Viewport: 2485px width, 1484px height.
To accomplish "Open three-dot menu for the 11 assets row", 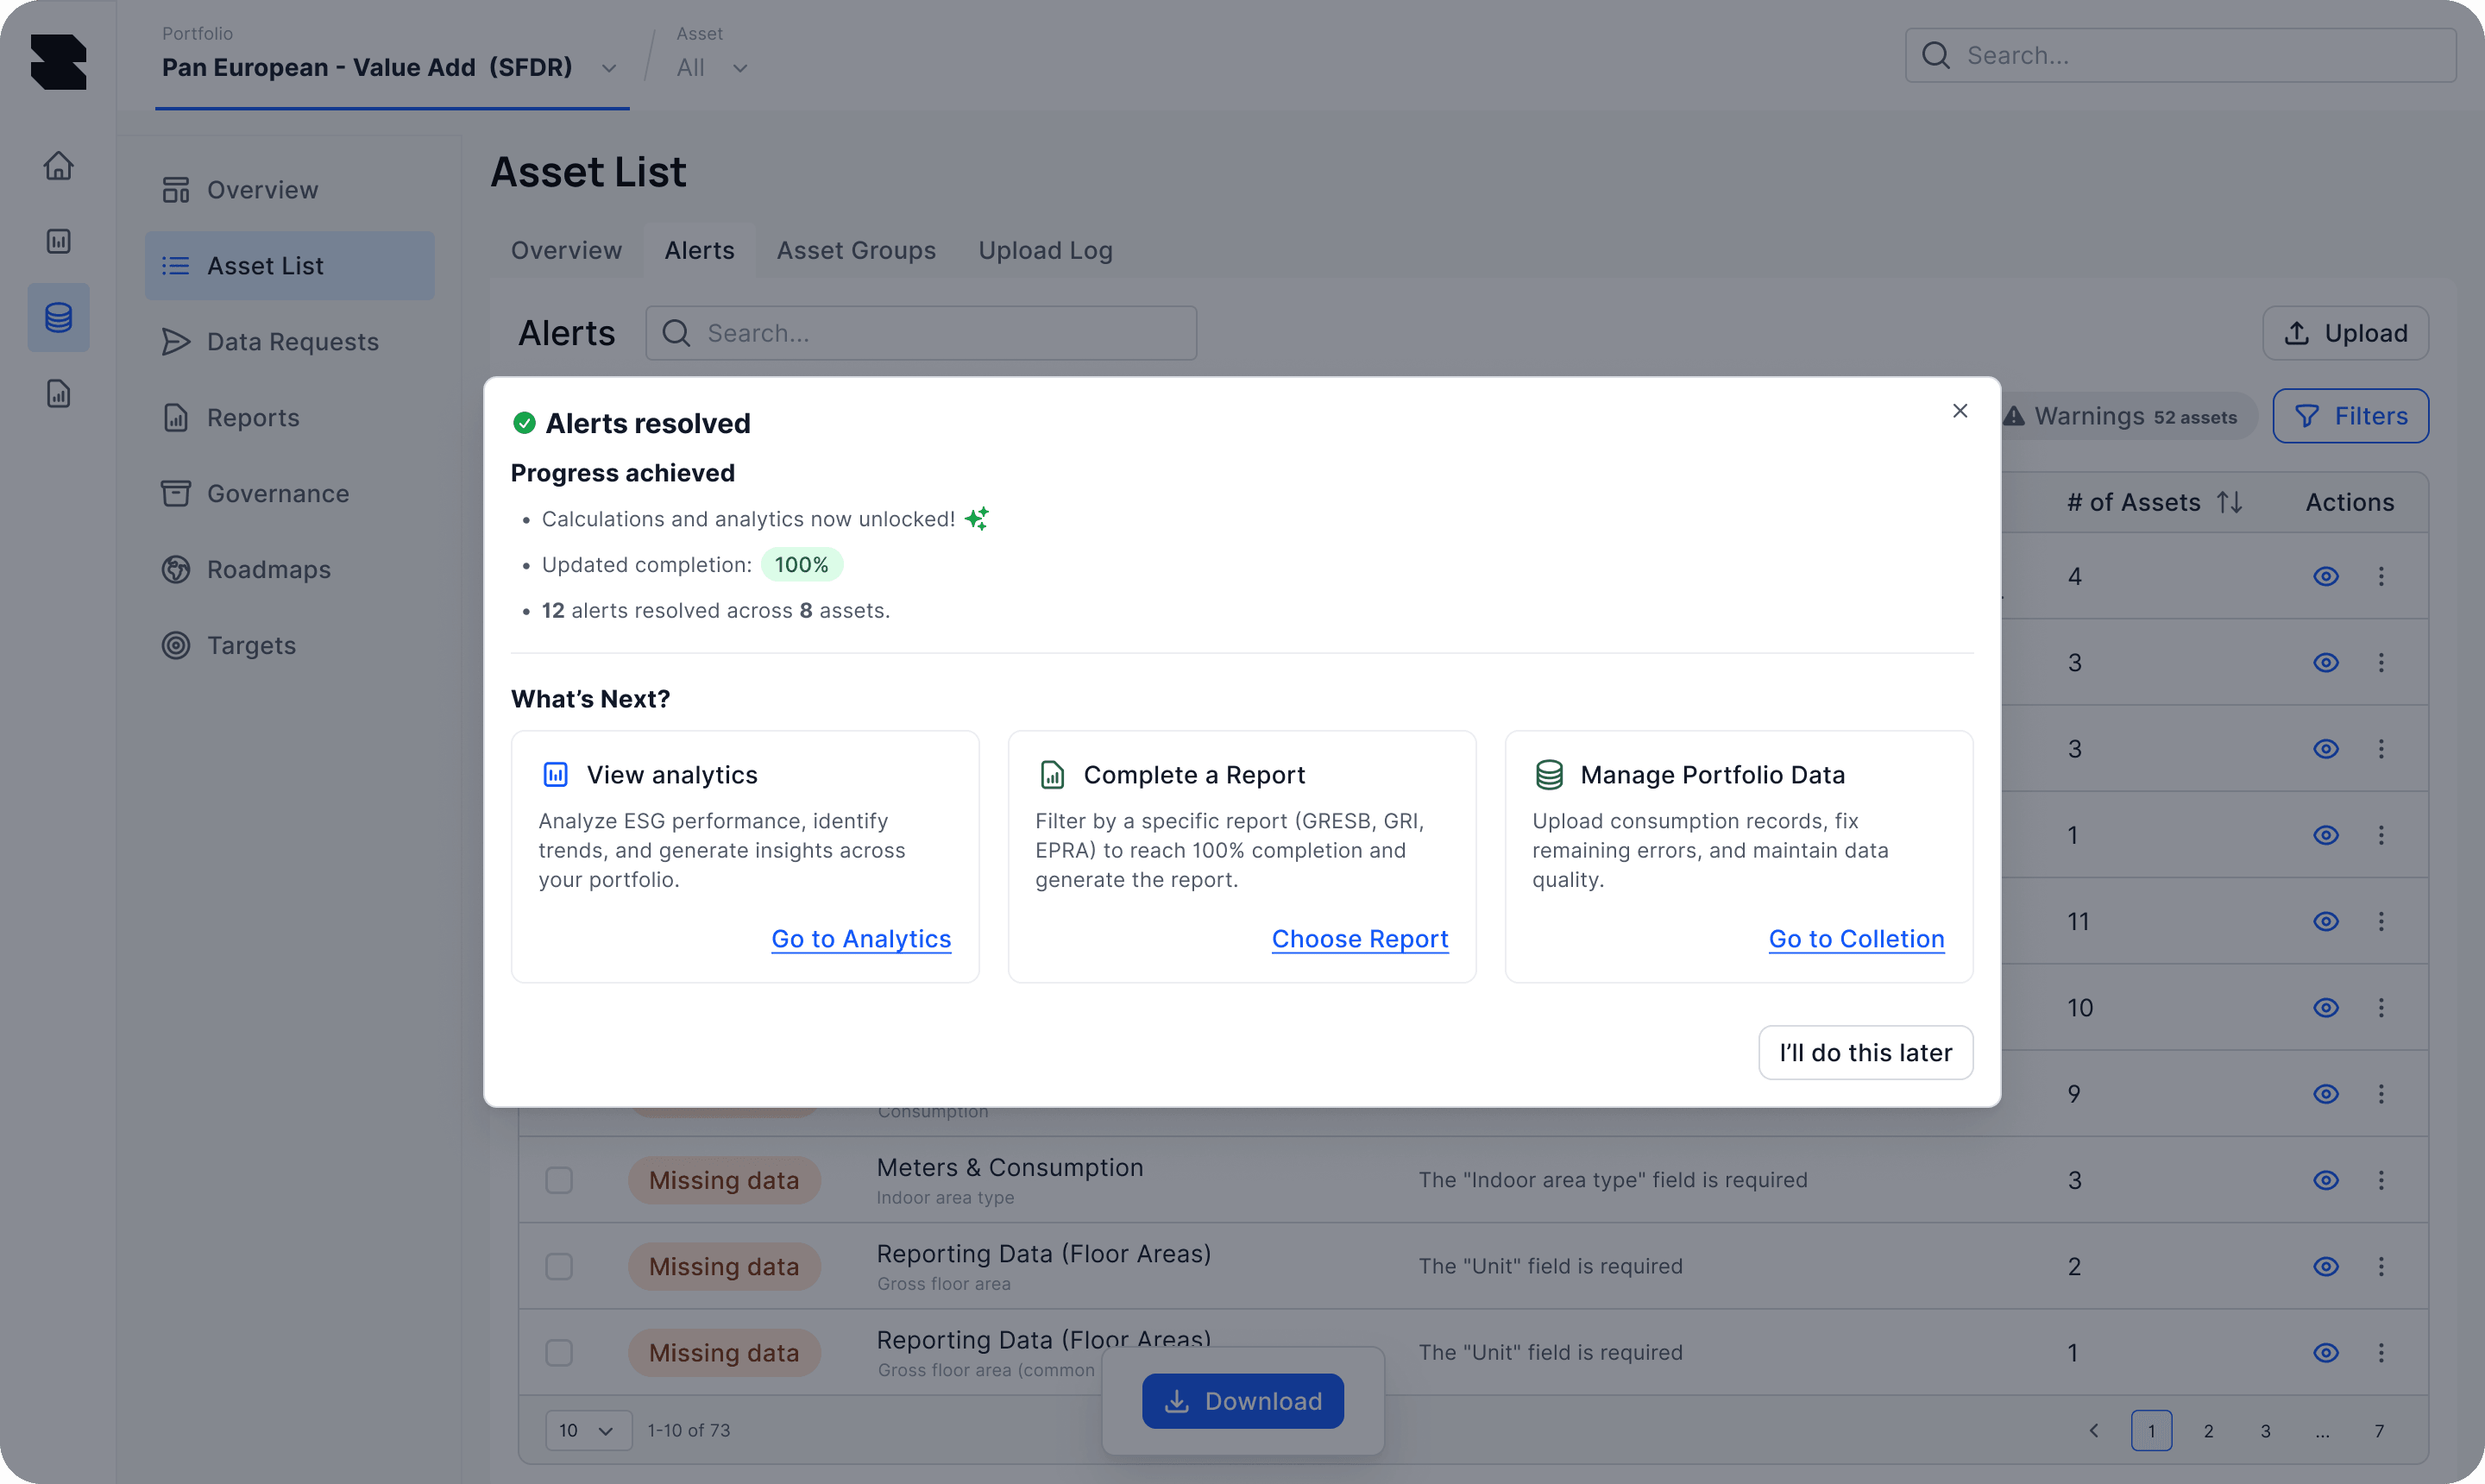I will [2381, 921].
